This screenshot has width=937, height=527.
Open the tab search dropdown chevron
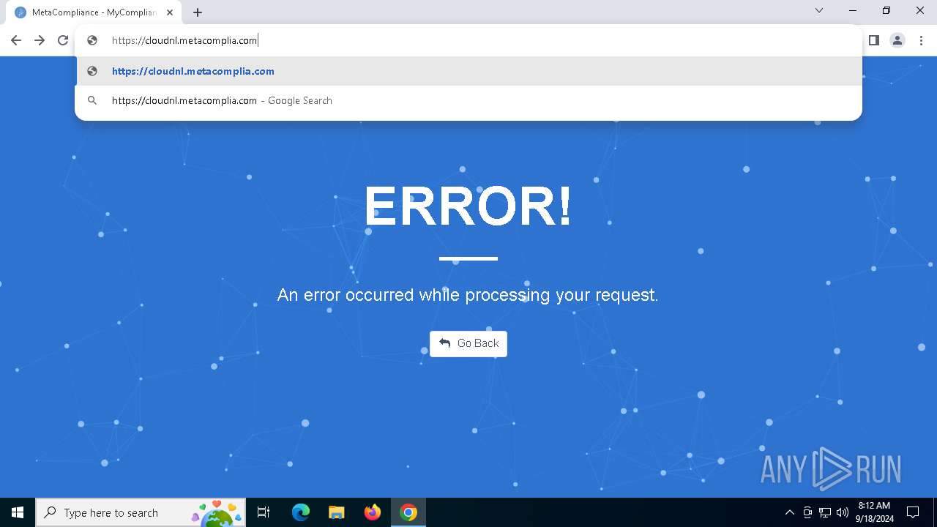pos(819,10)
